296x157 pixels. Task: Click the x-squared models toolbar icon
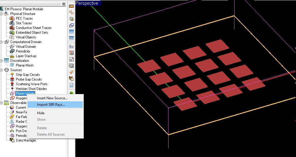71,59
